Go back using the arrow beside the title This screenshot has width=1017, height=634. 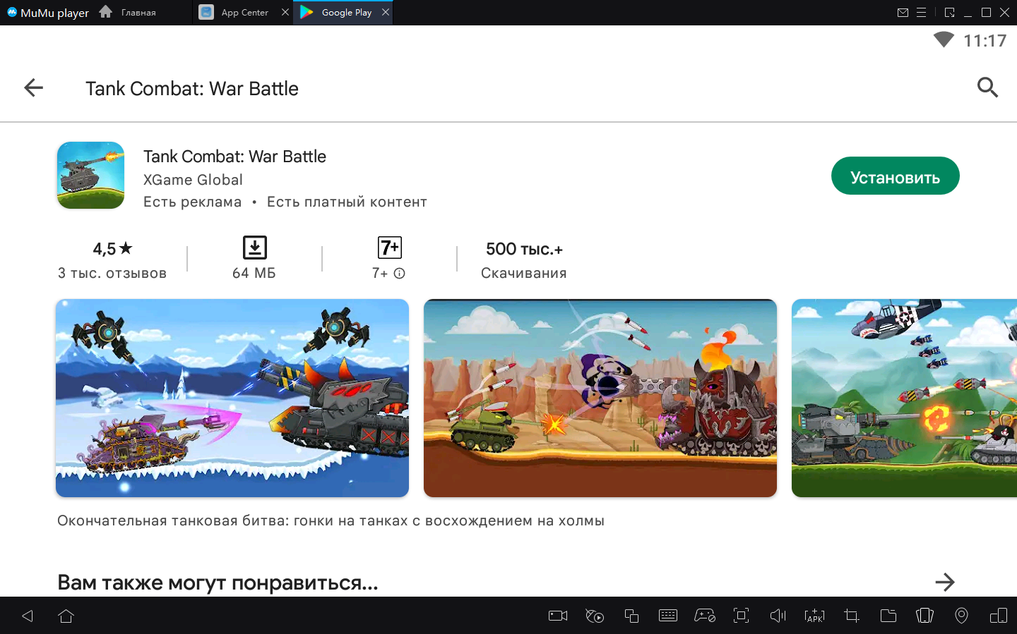click(33, 88)
